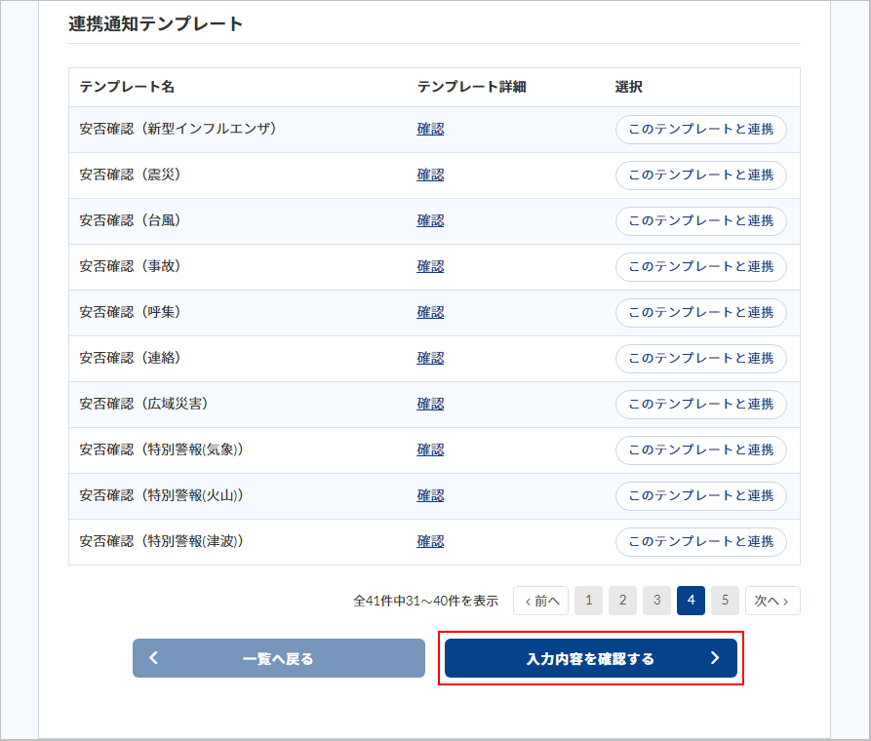Open 確認 link for 特別警報(気象) row

430,449
